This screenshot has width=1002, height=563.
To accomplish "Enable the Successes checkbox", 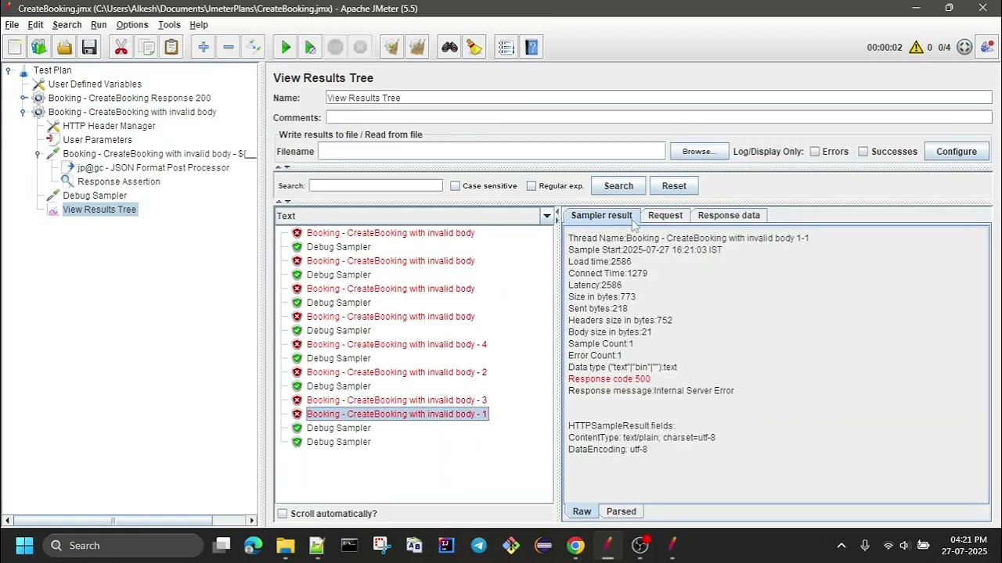I will pos(863,152).
